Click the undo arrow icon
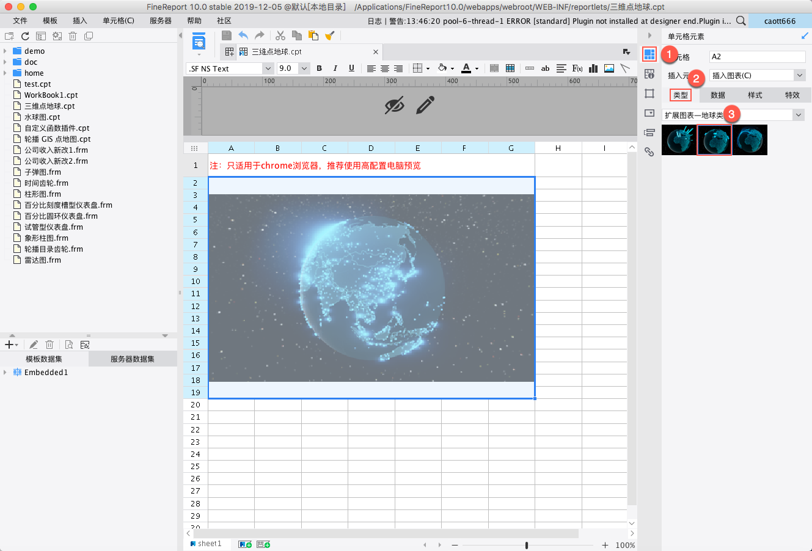The height and width of the screenshot is (551, 812). click(243, 35)
